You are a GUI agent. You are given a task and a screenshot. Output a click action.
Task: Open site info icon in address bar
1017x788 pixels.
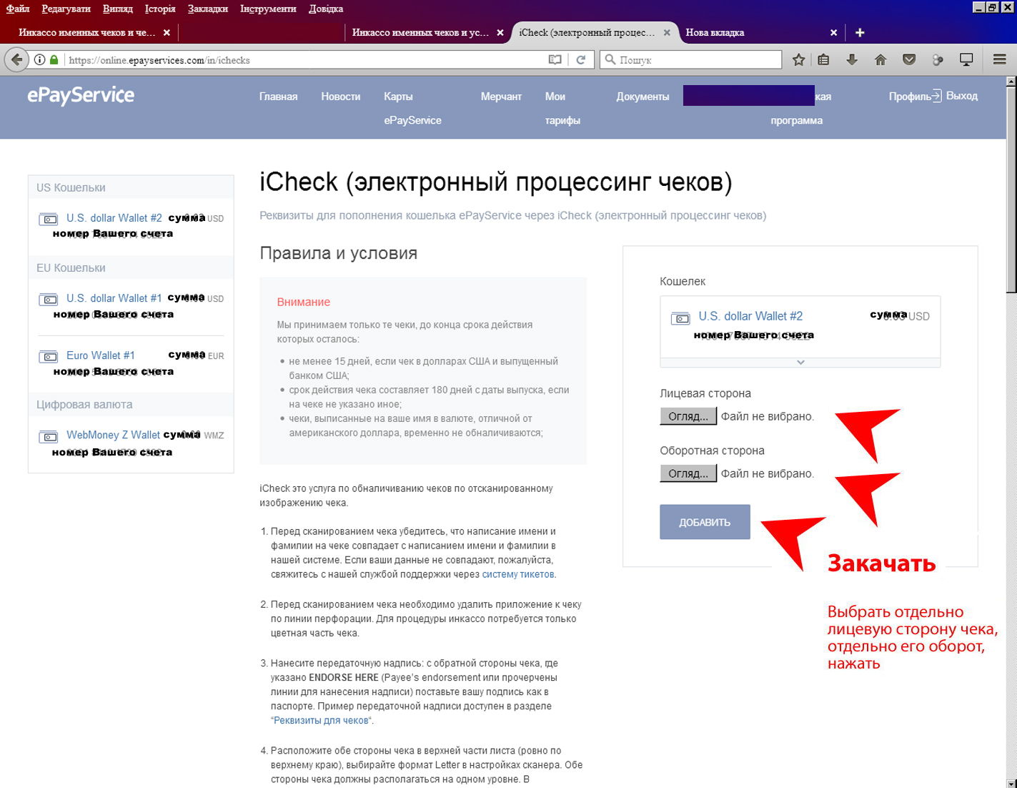coord(40,60)
